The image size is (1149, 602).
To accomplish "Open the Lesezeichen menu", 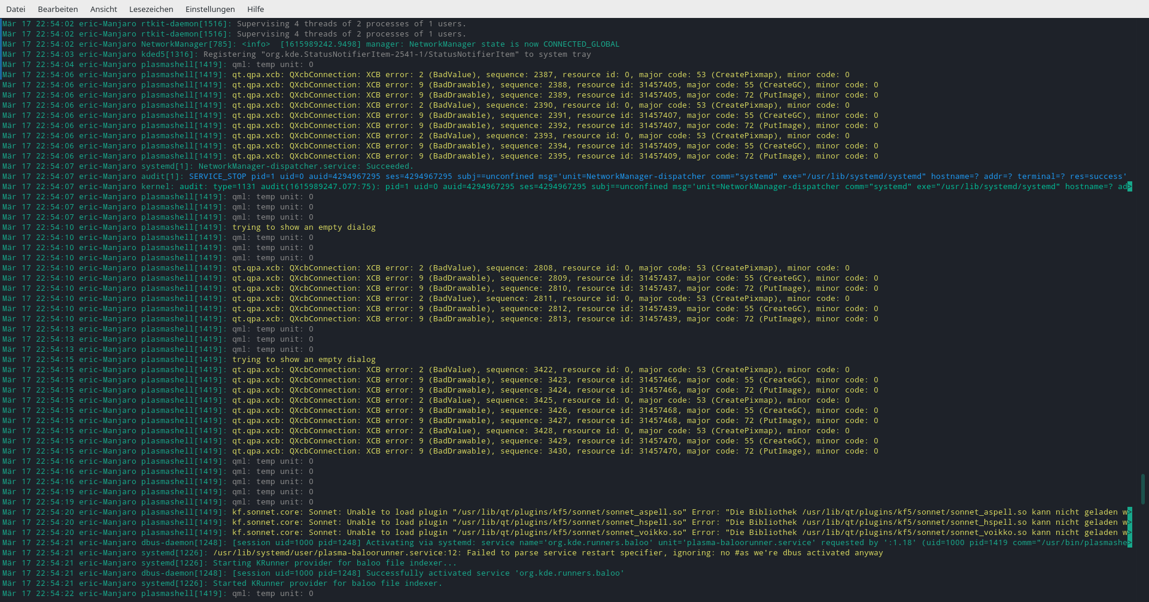I will [151, 9].
